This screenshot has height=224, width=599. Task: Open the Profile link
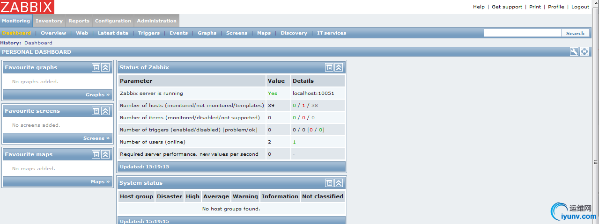(556, 7)
